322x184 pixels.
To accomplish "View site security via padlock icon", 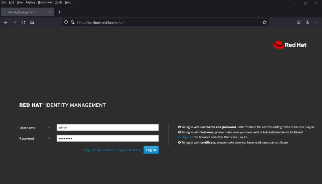I will coord(73,22).
